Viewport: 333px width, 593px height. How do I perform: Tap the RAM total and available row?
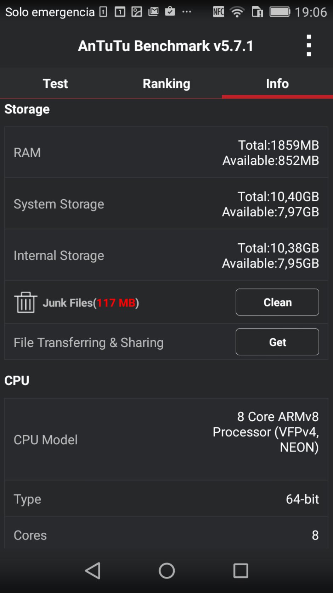[x=166, y=153]
